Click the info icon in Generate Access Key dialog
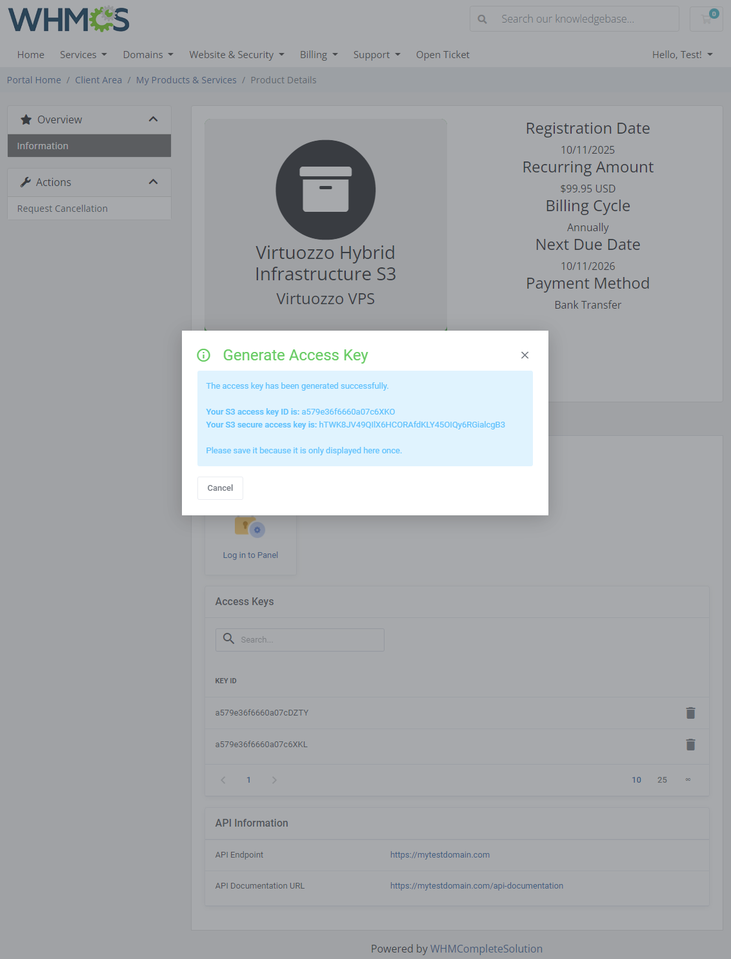 [x=203, y=355]
